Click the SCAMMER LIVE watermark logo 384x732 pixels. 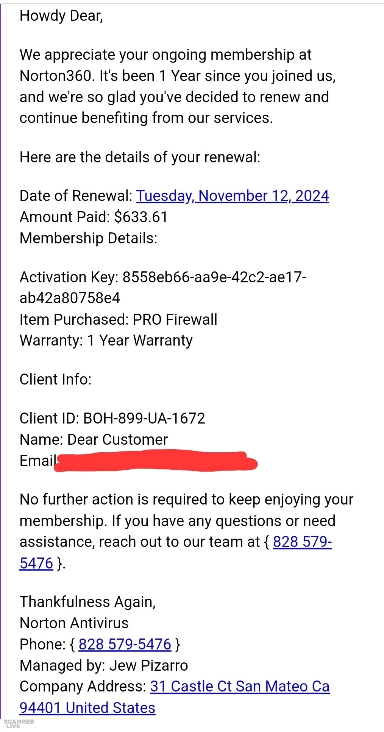coord(19,723)
